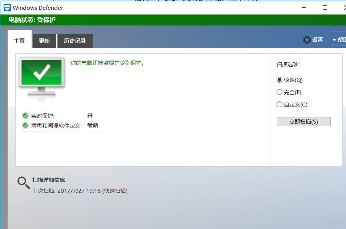The width and height of the screenshot is (346, 229).
Task: Click the 最新 definitions status value
Action: coord(93,125)
